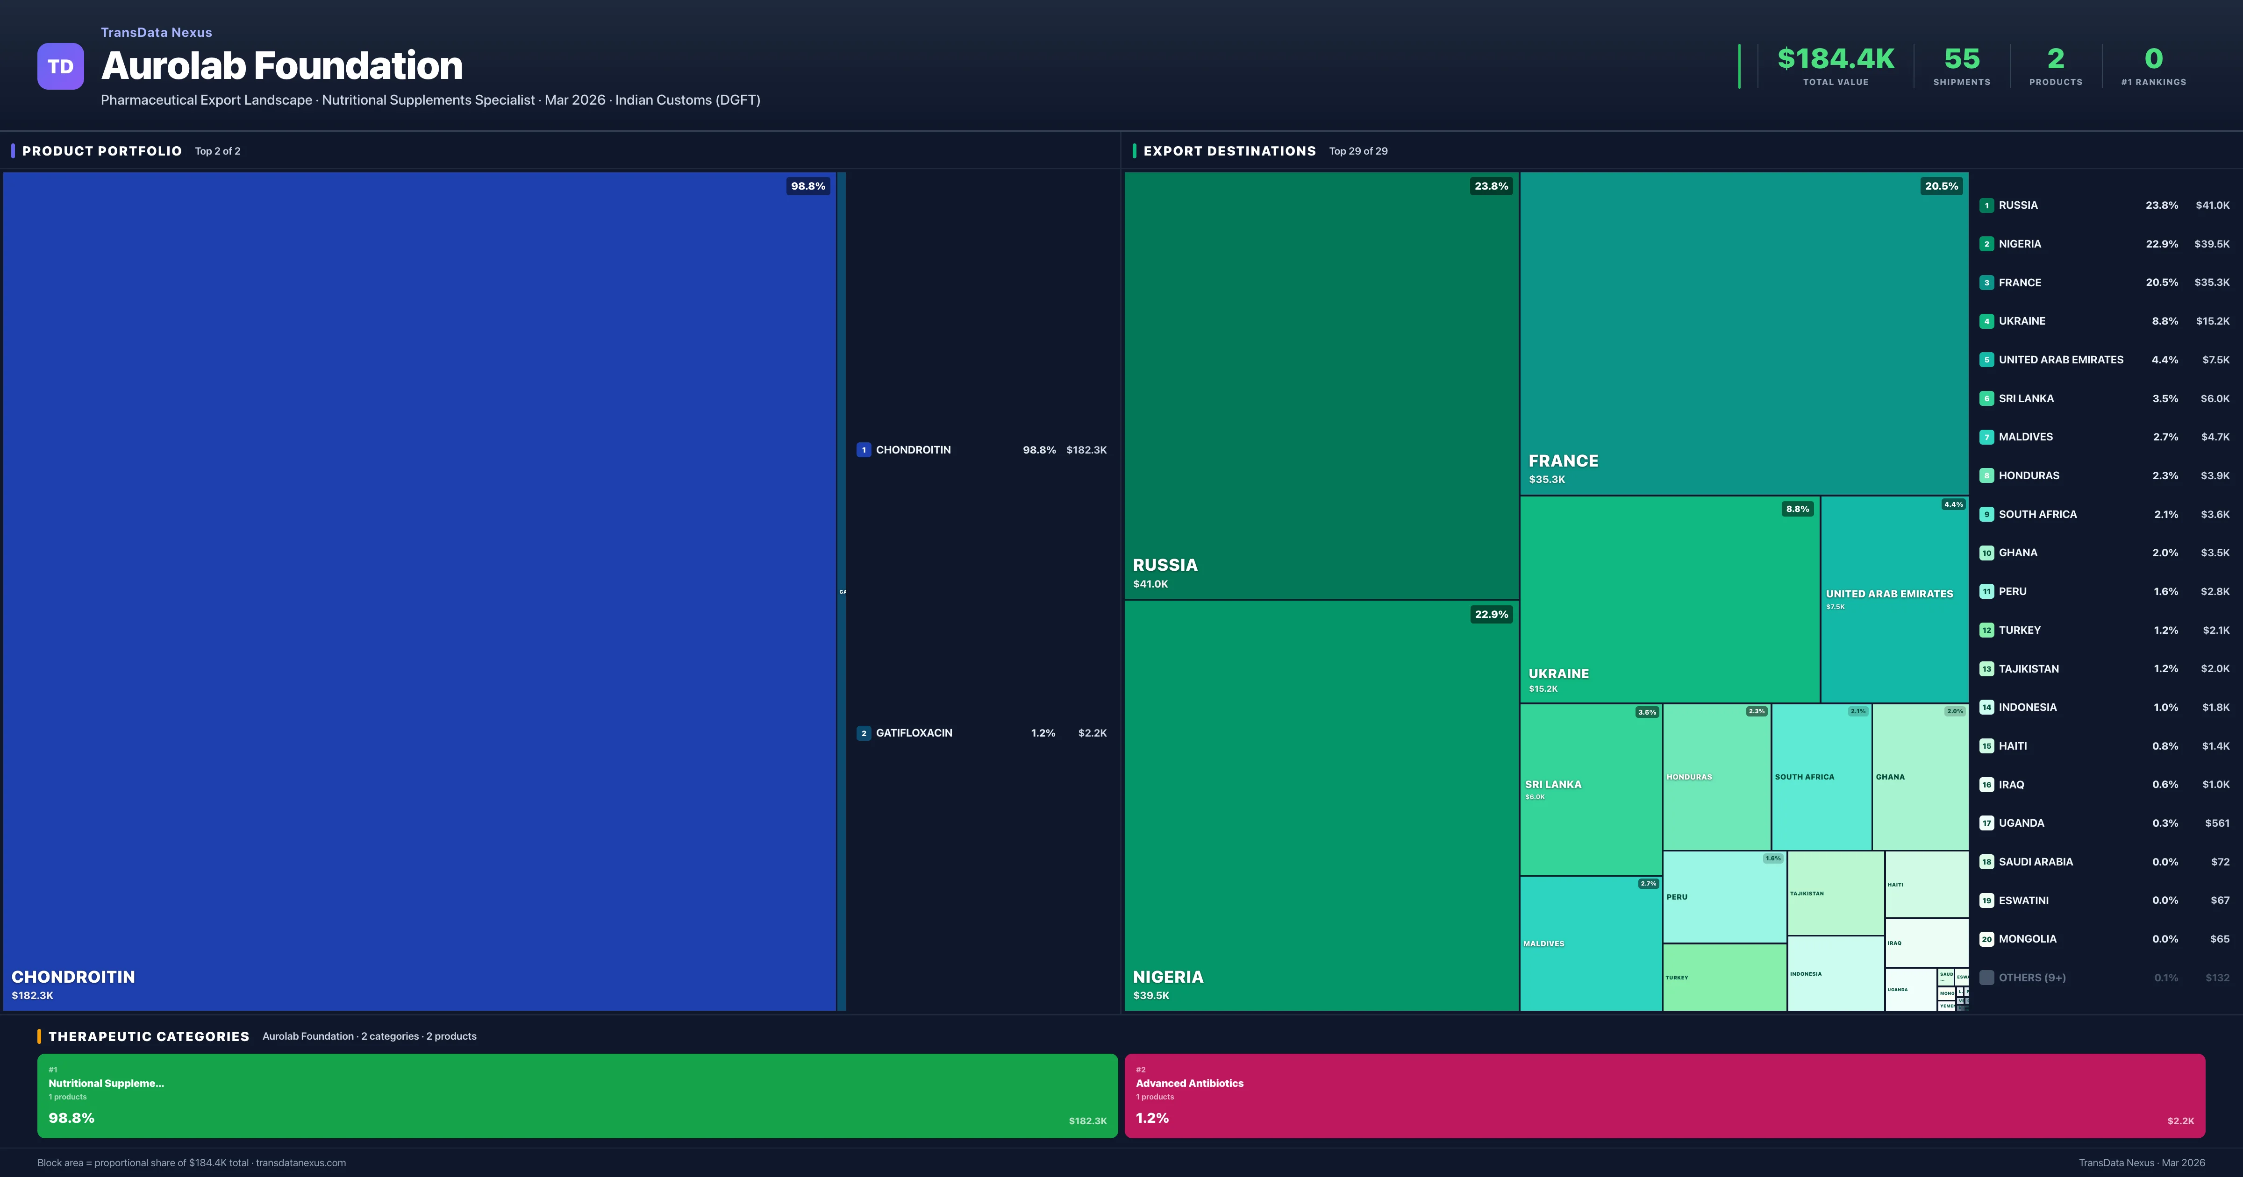Screen dimensions: 2243x1177
Task: Click the purple TD logo icon
Action: click(60, 66)
